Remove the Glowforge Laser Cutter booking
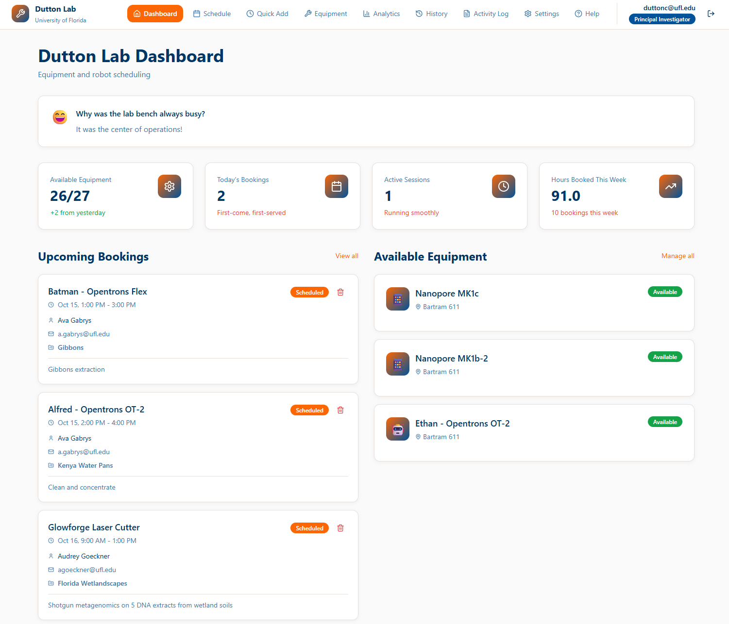Image resolution: width=729 pixels, height=624 pixels. [340, 528]
